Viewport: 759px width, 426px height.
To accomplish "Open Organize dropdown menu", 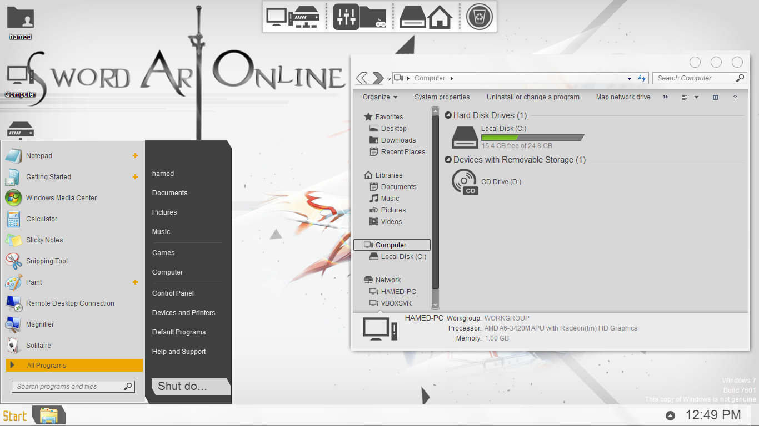I will click(x=380, y=97).
